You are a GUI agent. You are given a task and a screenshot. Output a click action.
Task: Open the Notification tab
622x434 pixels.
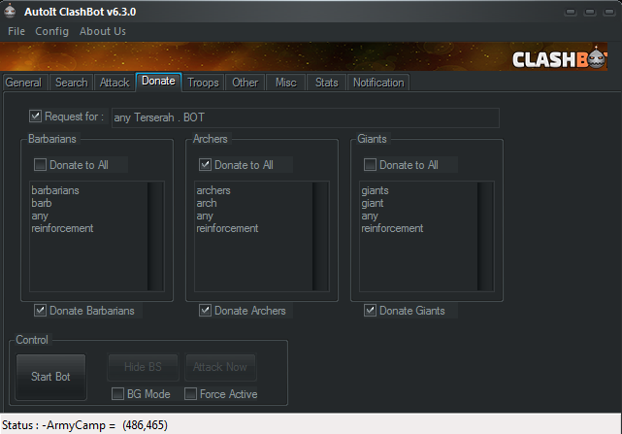[x=378, y=83]
